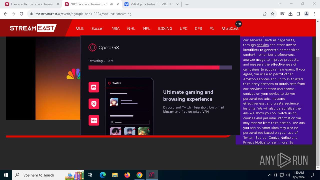Toggle Chrome side panel
This screenshot has height=180, width=320.
[x=298, y=14]
